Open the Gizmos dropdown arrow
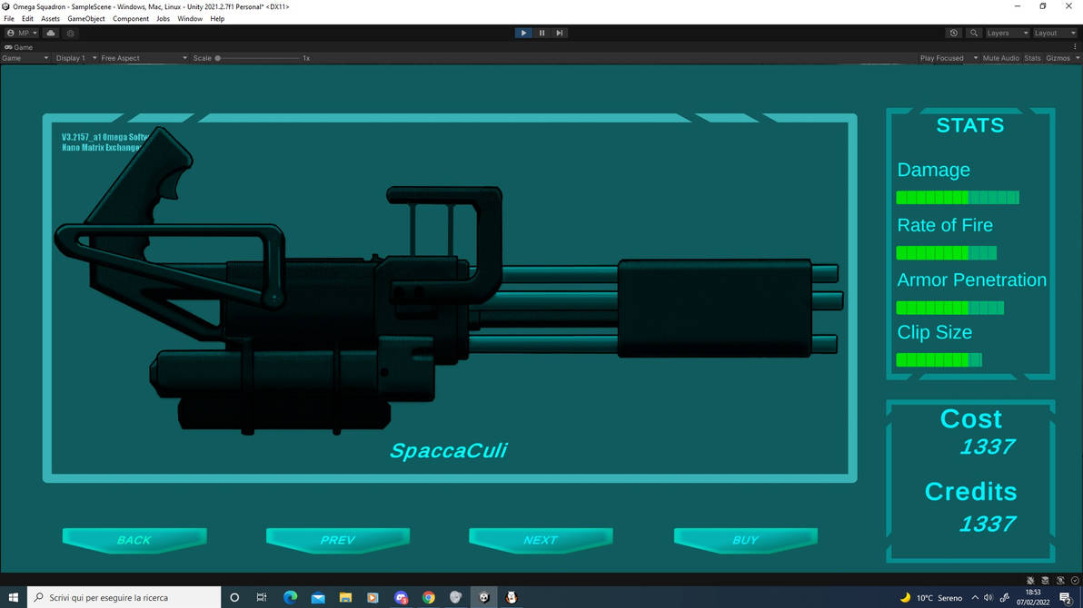Image resolution: width=1083 pixels, height=608 pixels. pyautogui.click(x=1077, y=58)
